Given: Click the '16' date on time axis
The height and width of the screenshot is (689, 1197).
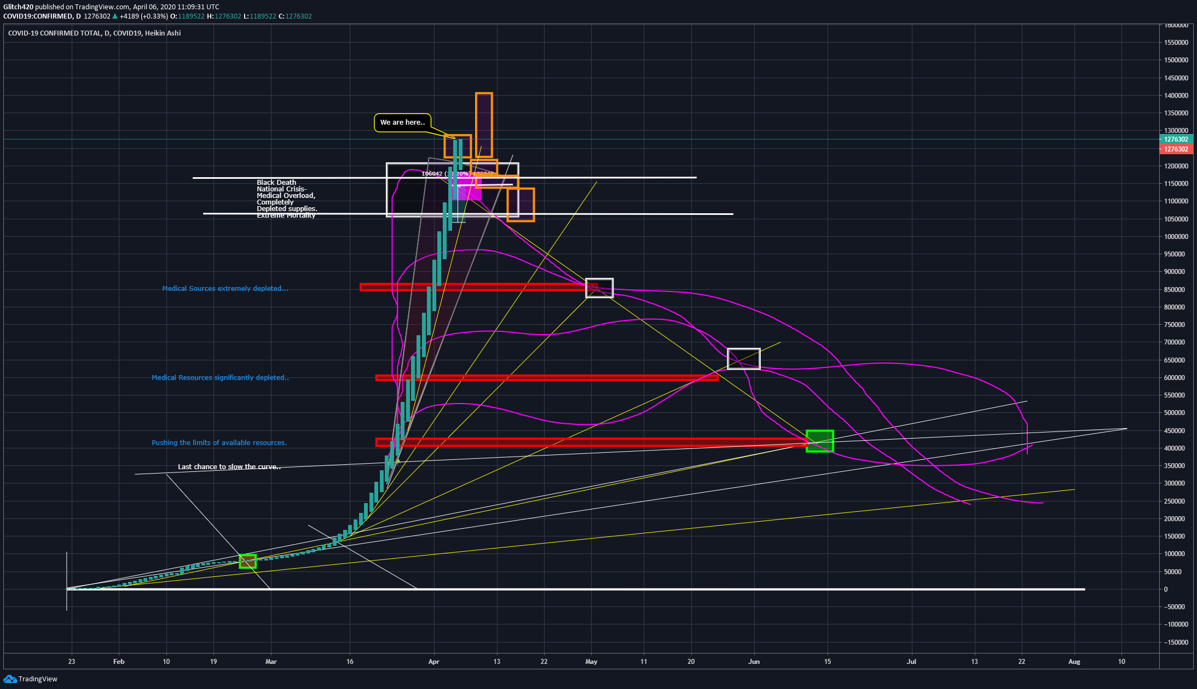Looking at the screenshot, I should click(350, 662).
